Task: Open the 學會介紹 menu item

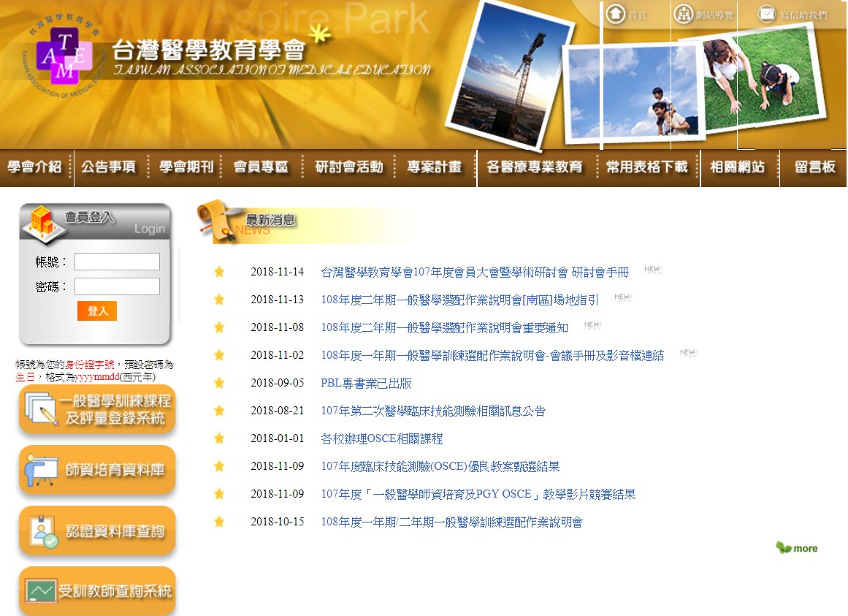Action: tap(35, 167)
